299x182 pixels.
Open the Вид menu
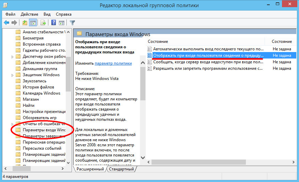pyautogui.click(x=47, y=14)
